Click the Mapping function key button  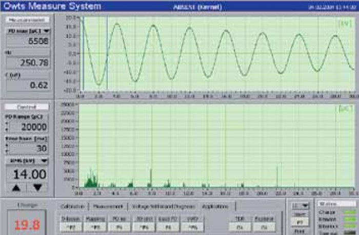tap(95, 227)
